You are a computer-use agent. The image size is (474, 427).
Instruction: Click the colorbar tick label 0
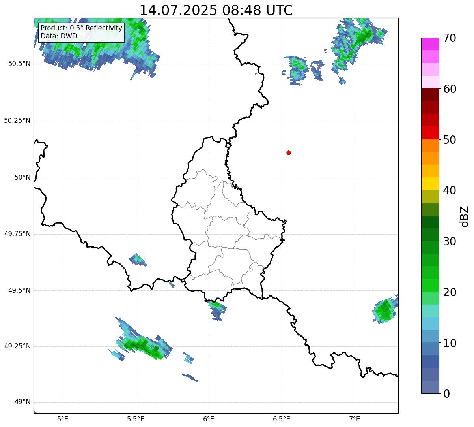click(x=446, y=394)
